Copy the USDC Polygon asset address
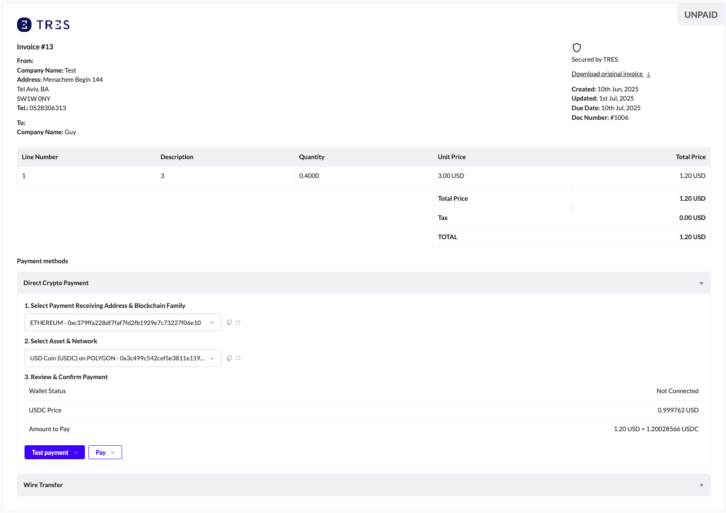Image resolution: width=726 pixels, height=513 pixels. [229, 358]
